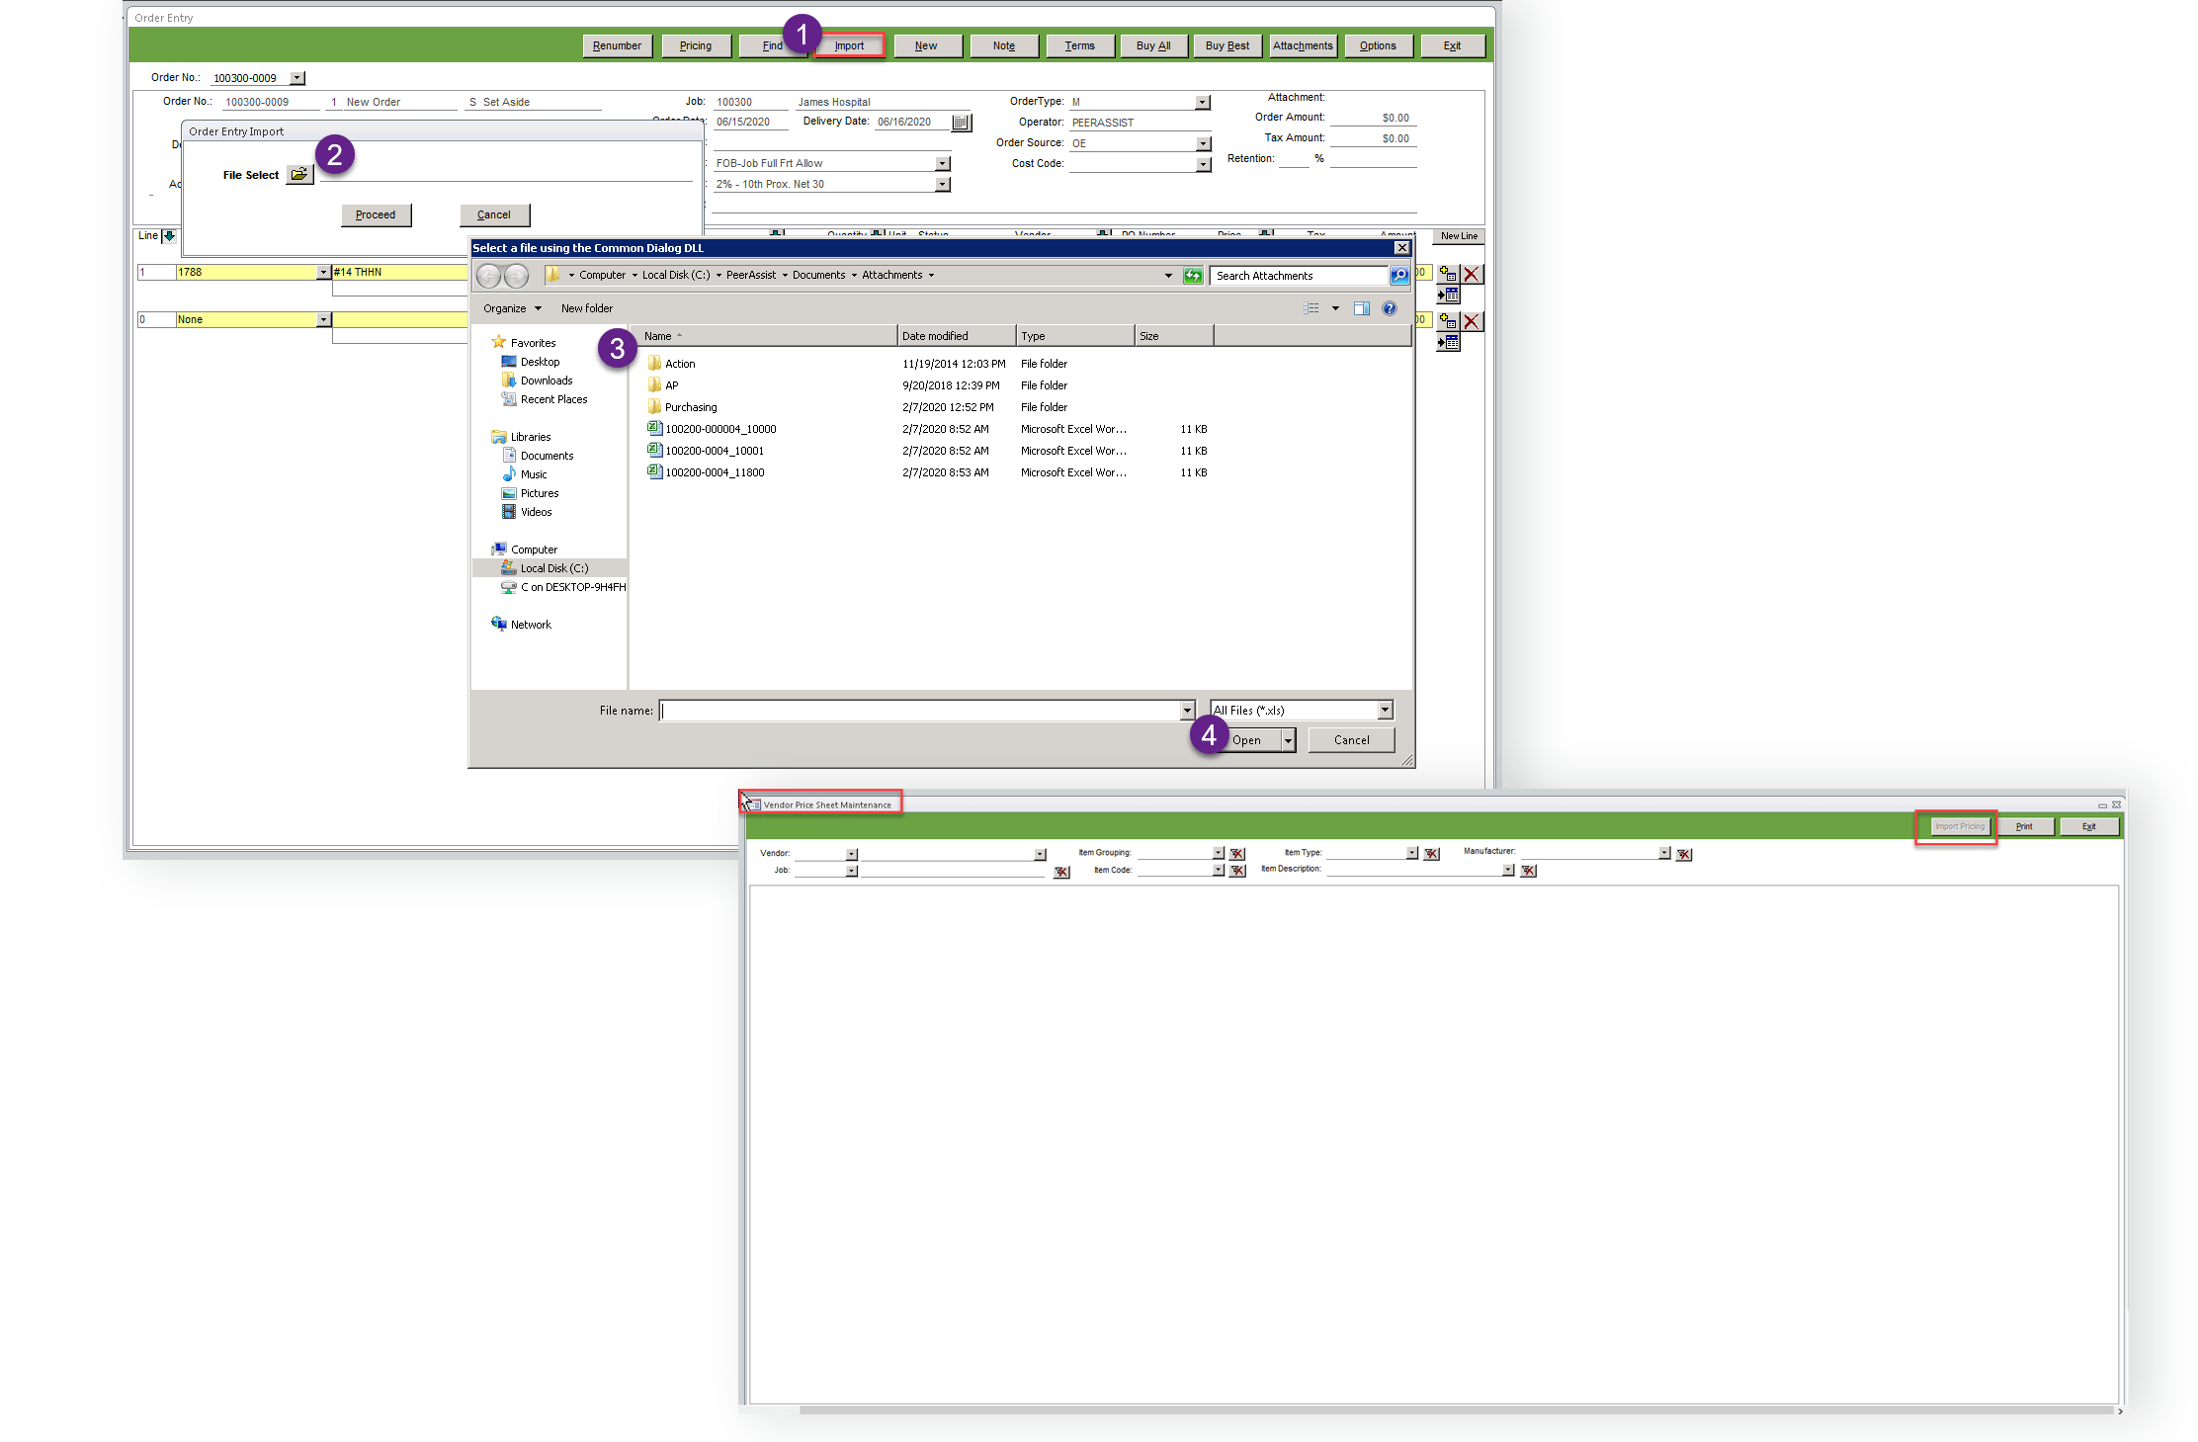Expand the FOB-Job Full Frt Allow dropdown

[x=942, y=164]
